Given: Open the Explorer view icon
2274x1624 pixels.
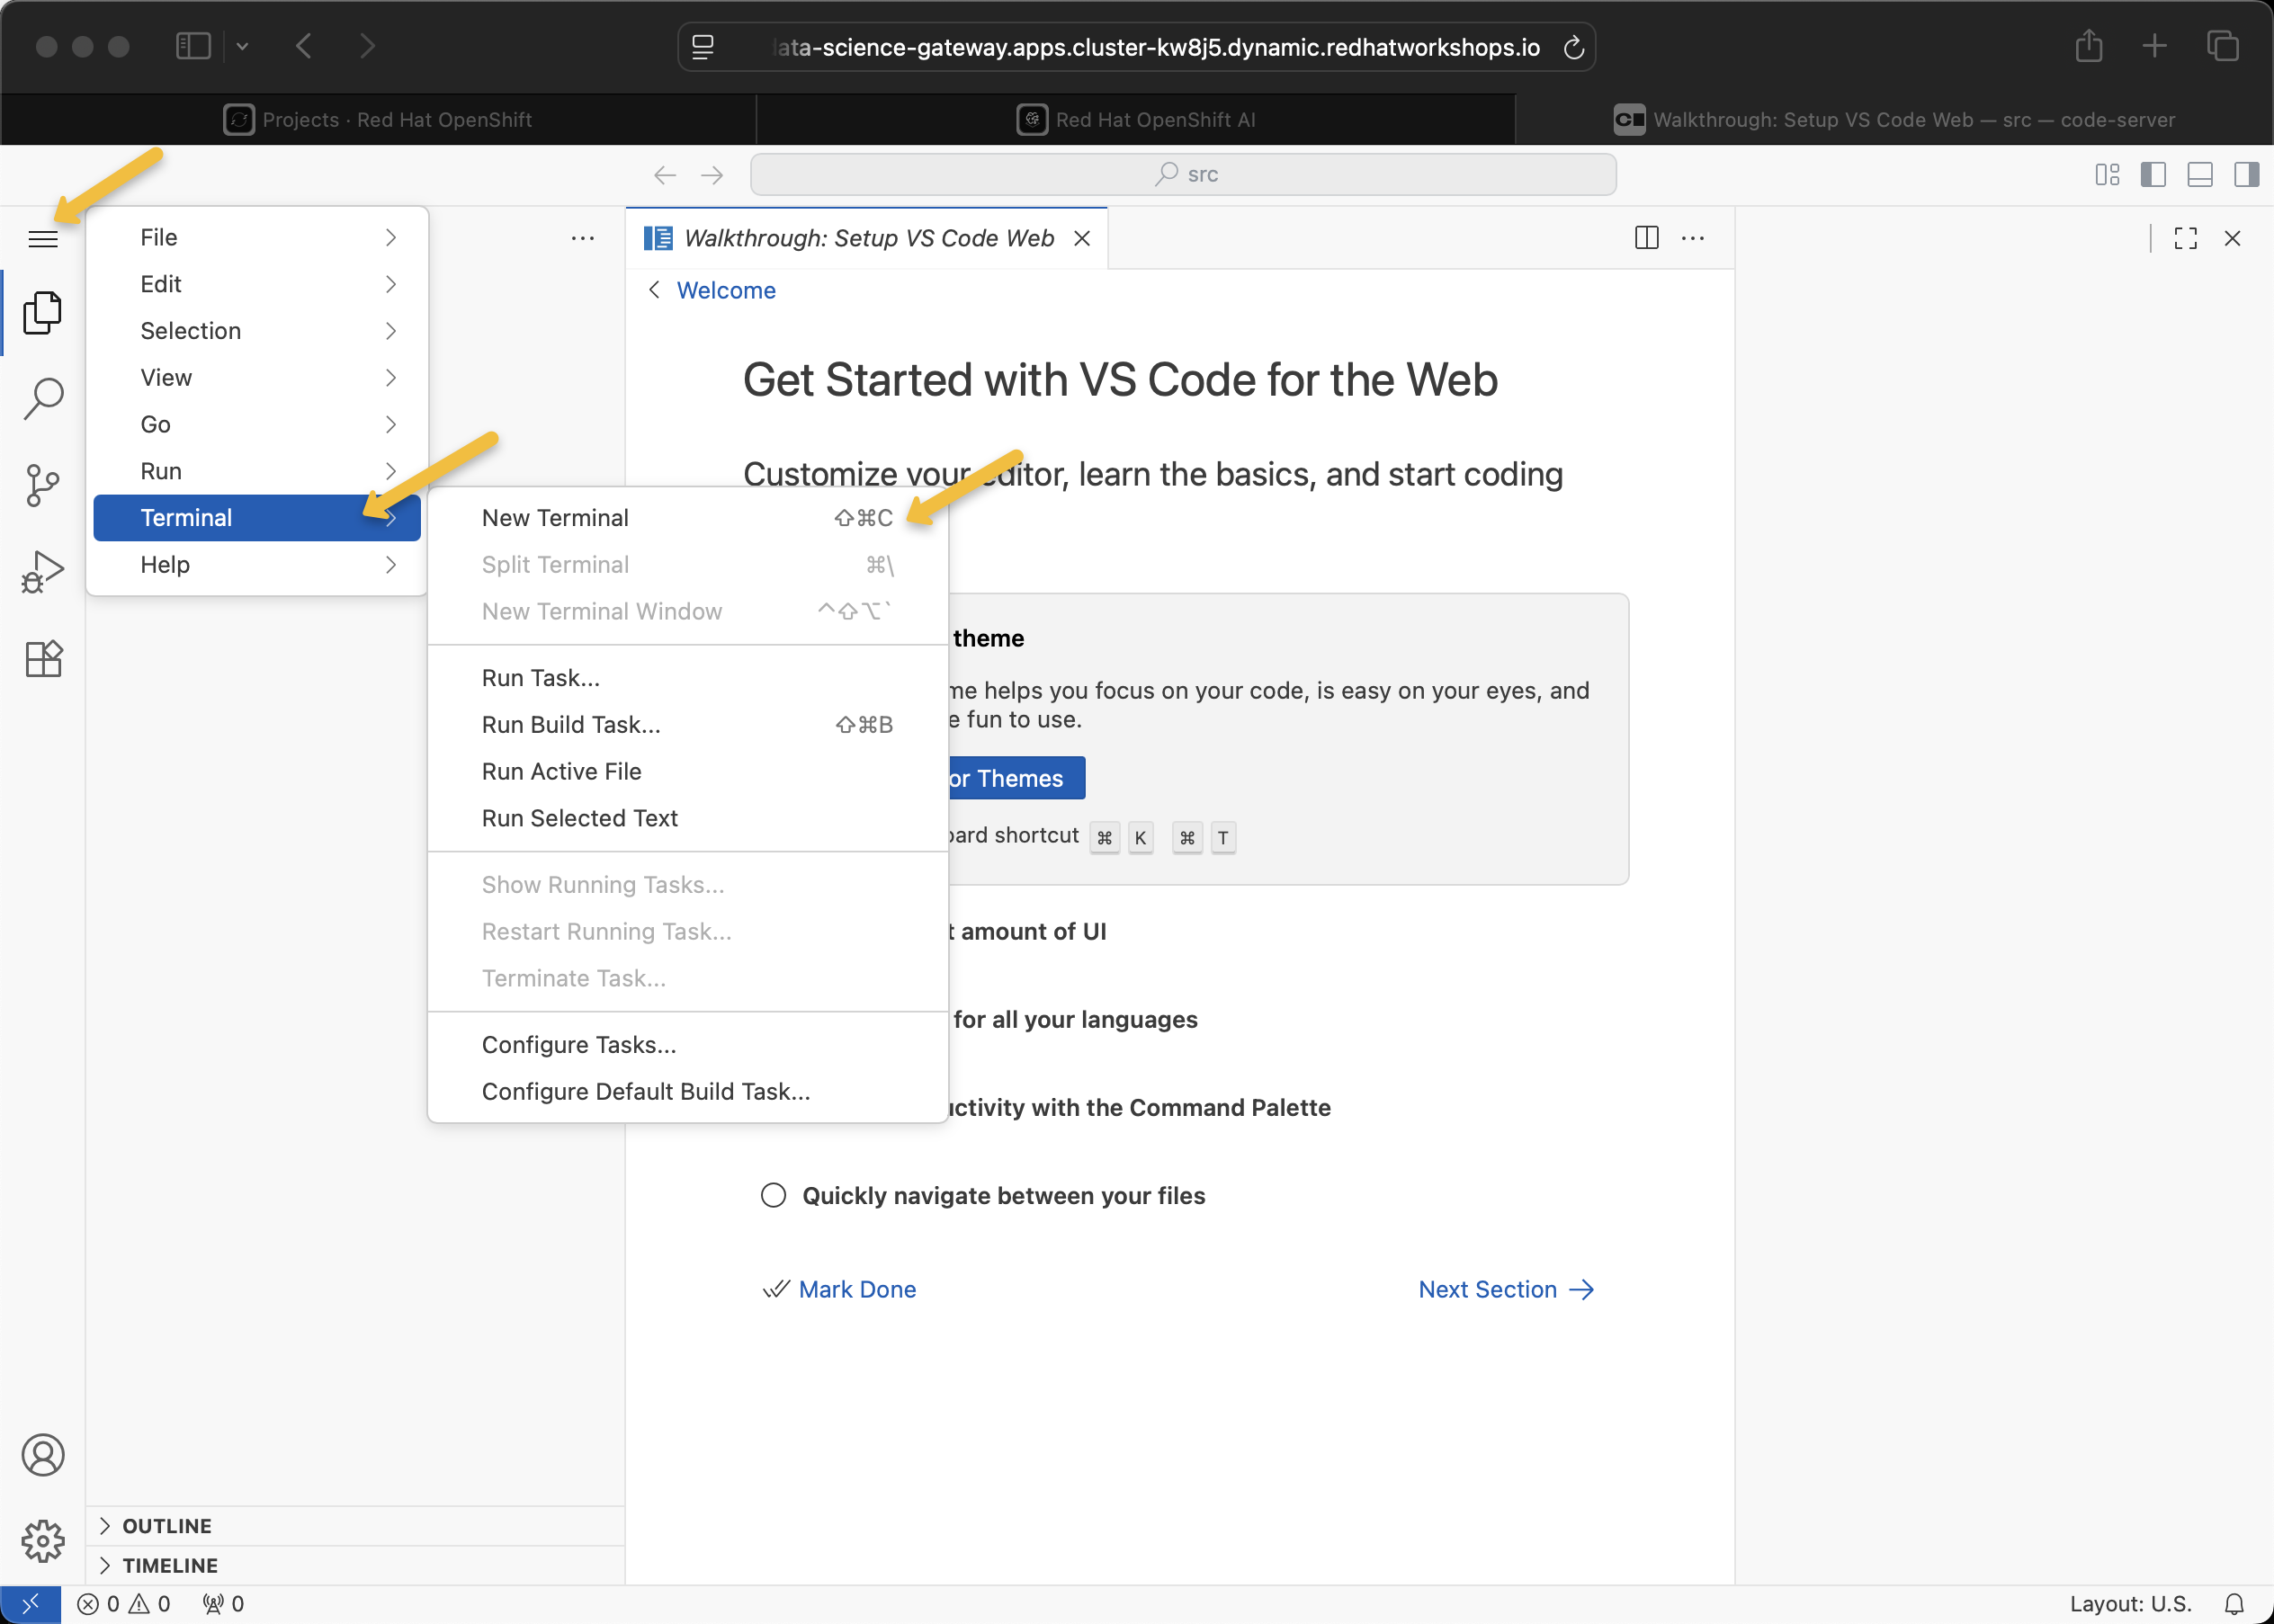Looking at the screenshot, I should [42, 313].
